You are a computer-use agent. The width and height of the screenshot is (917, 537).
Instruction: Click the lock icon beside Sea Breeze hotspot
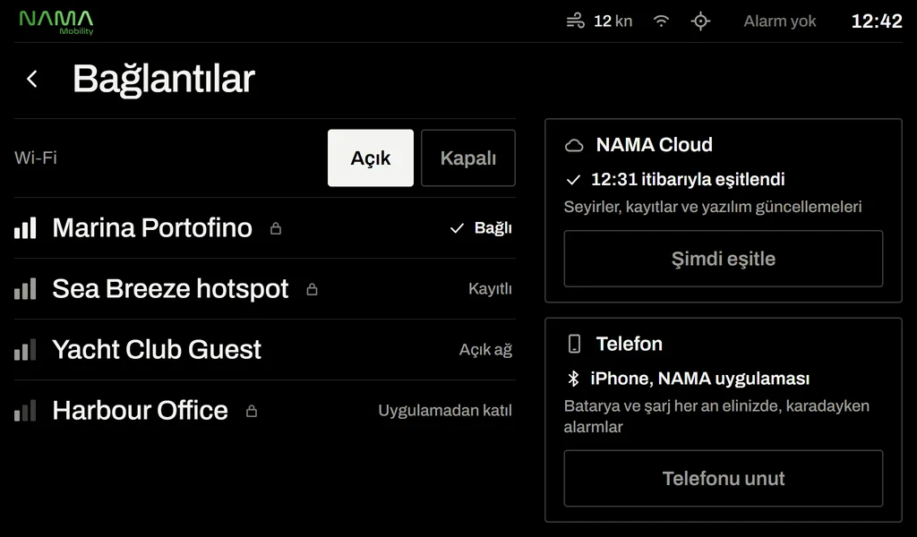click(x=313, y=289)
